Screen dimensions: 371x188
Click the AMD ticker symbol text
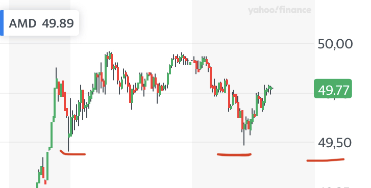[x=22, y=23]
